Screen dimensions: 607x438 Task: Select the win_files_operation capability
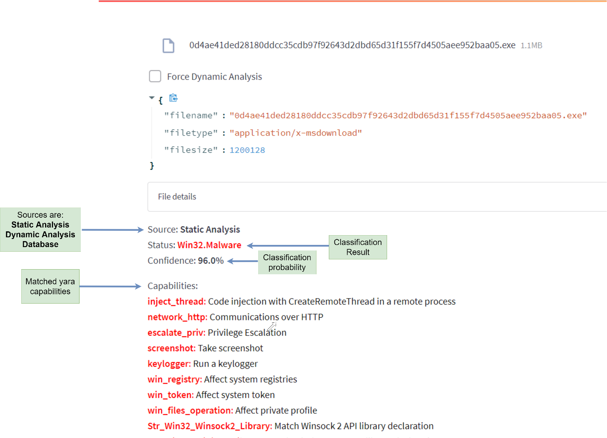190,411
